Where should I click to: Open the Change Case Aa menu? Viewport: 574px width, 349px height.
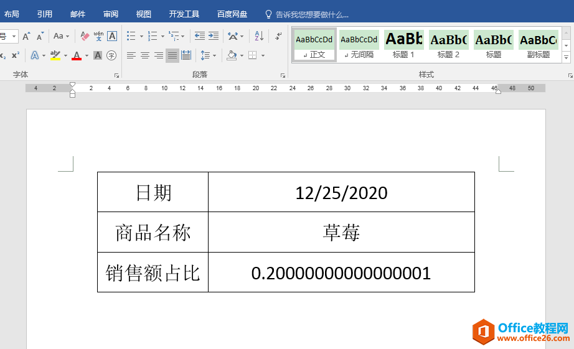click(x=61, y=36)
